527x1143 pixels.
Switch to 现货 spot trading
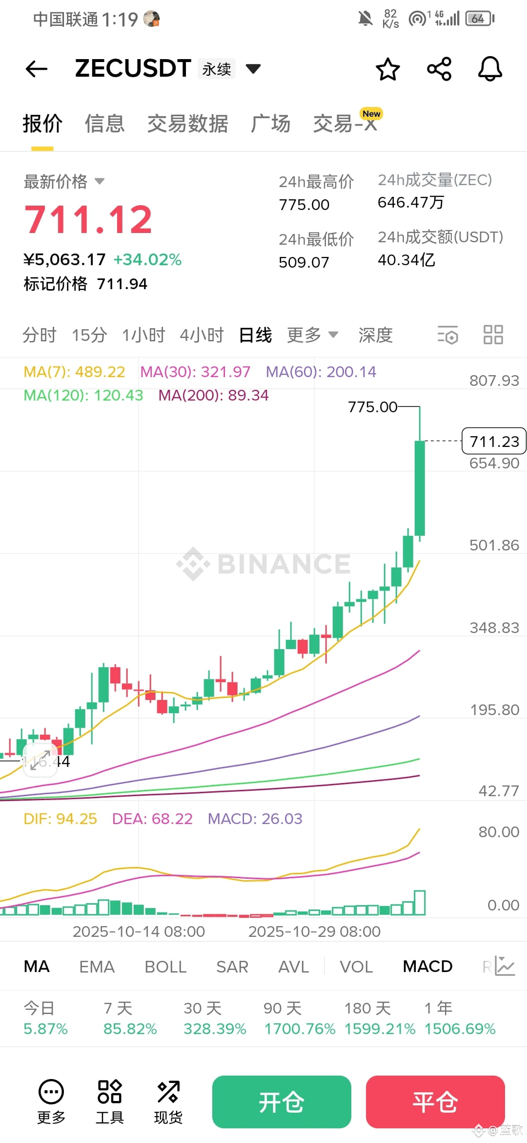168,1101
